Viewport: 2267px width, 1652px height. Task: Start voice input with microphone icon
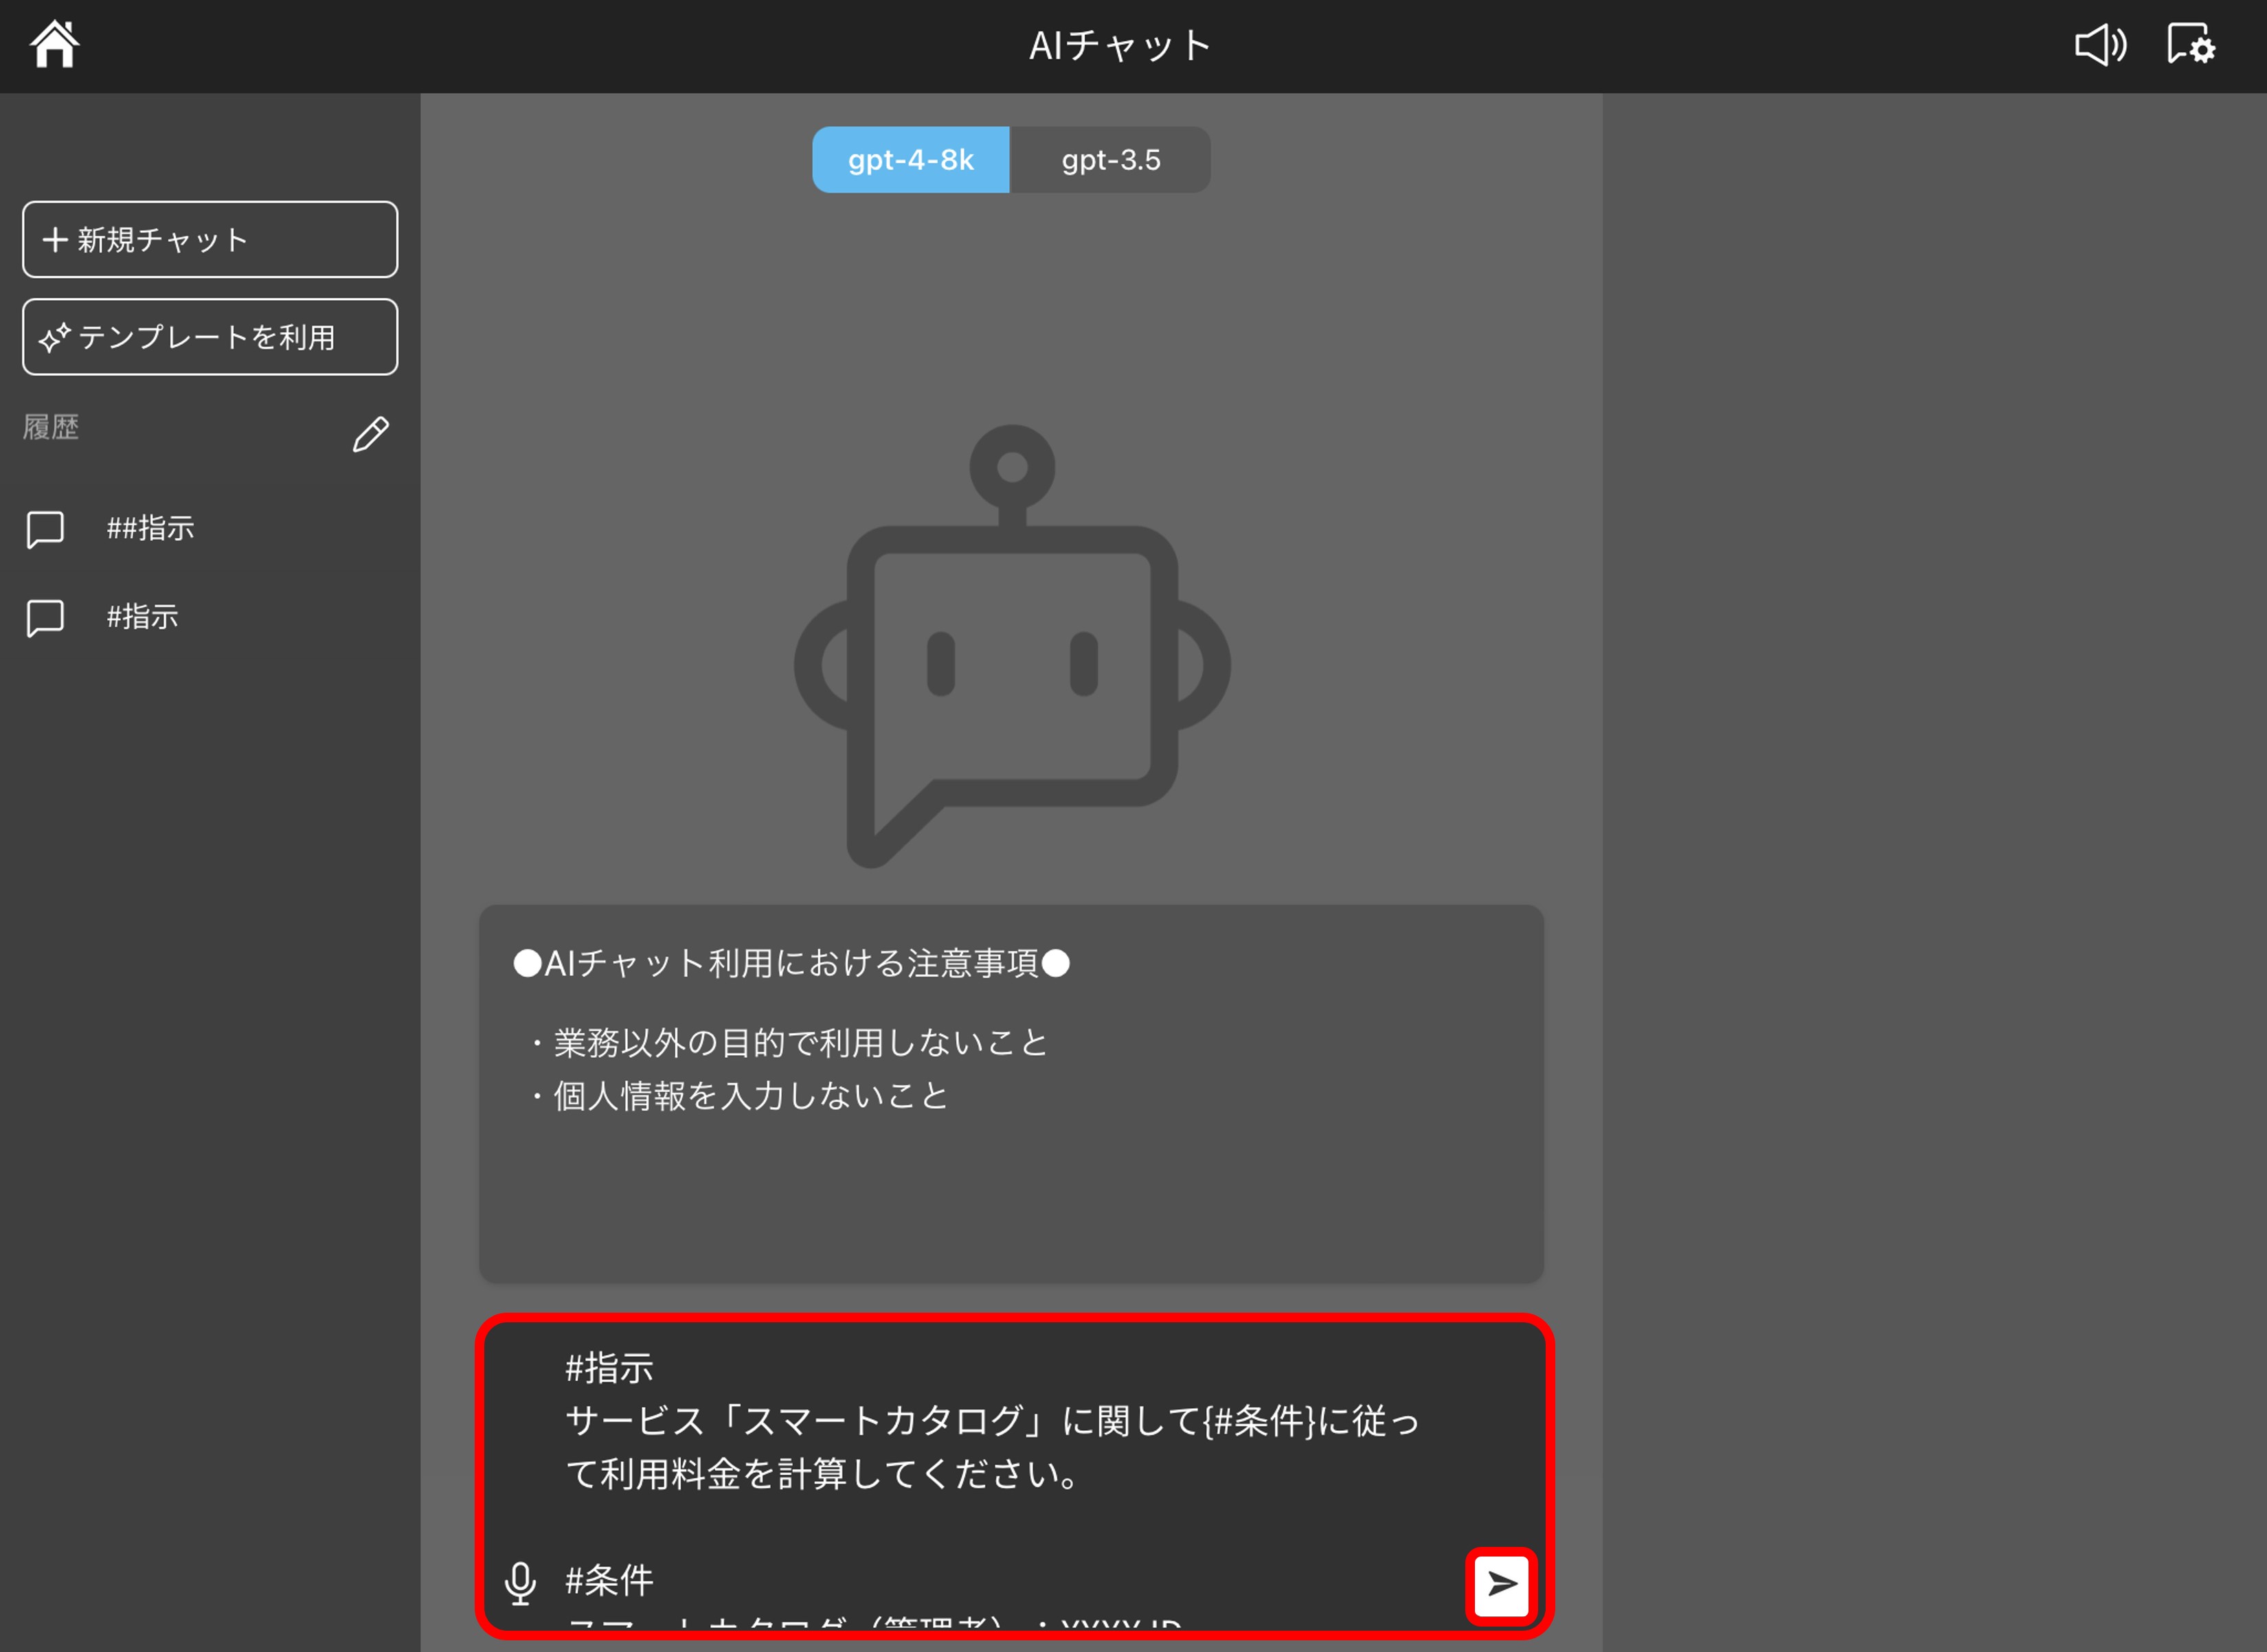pos(520,1583)
